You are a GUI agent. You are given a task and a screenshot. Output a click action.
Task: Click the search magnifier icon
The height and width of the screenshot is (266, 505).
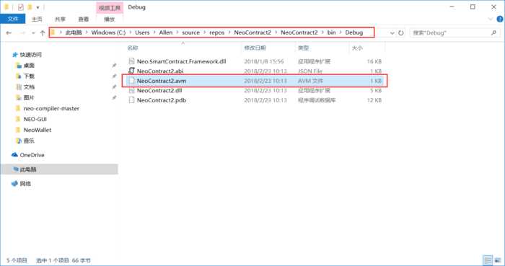tap(493, 33)
